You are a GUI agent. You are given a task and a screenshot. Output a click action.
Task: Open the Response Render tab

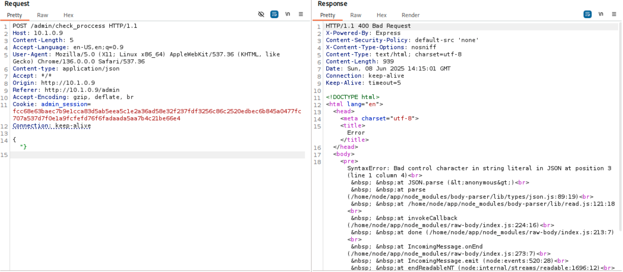[411, 15]
